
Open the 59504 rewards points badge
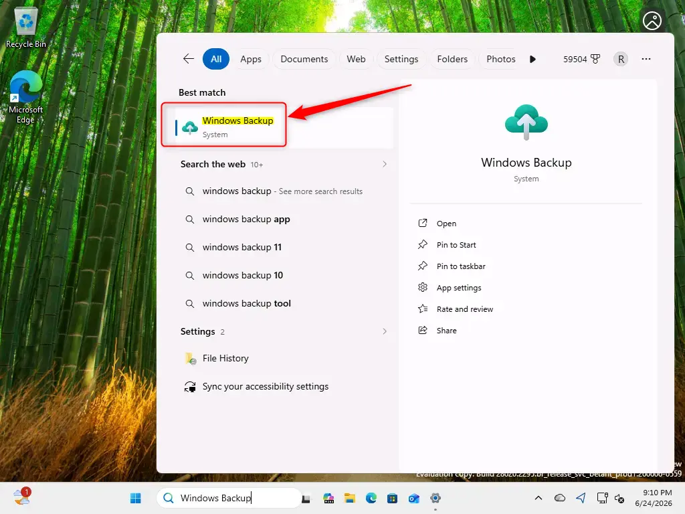click(x=581, y=59)
